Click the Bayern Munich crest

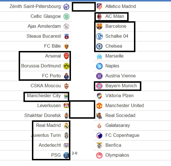[99, 86]
